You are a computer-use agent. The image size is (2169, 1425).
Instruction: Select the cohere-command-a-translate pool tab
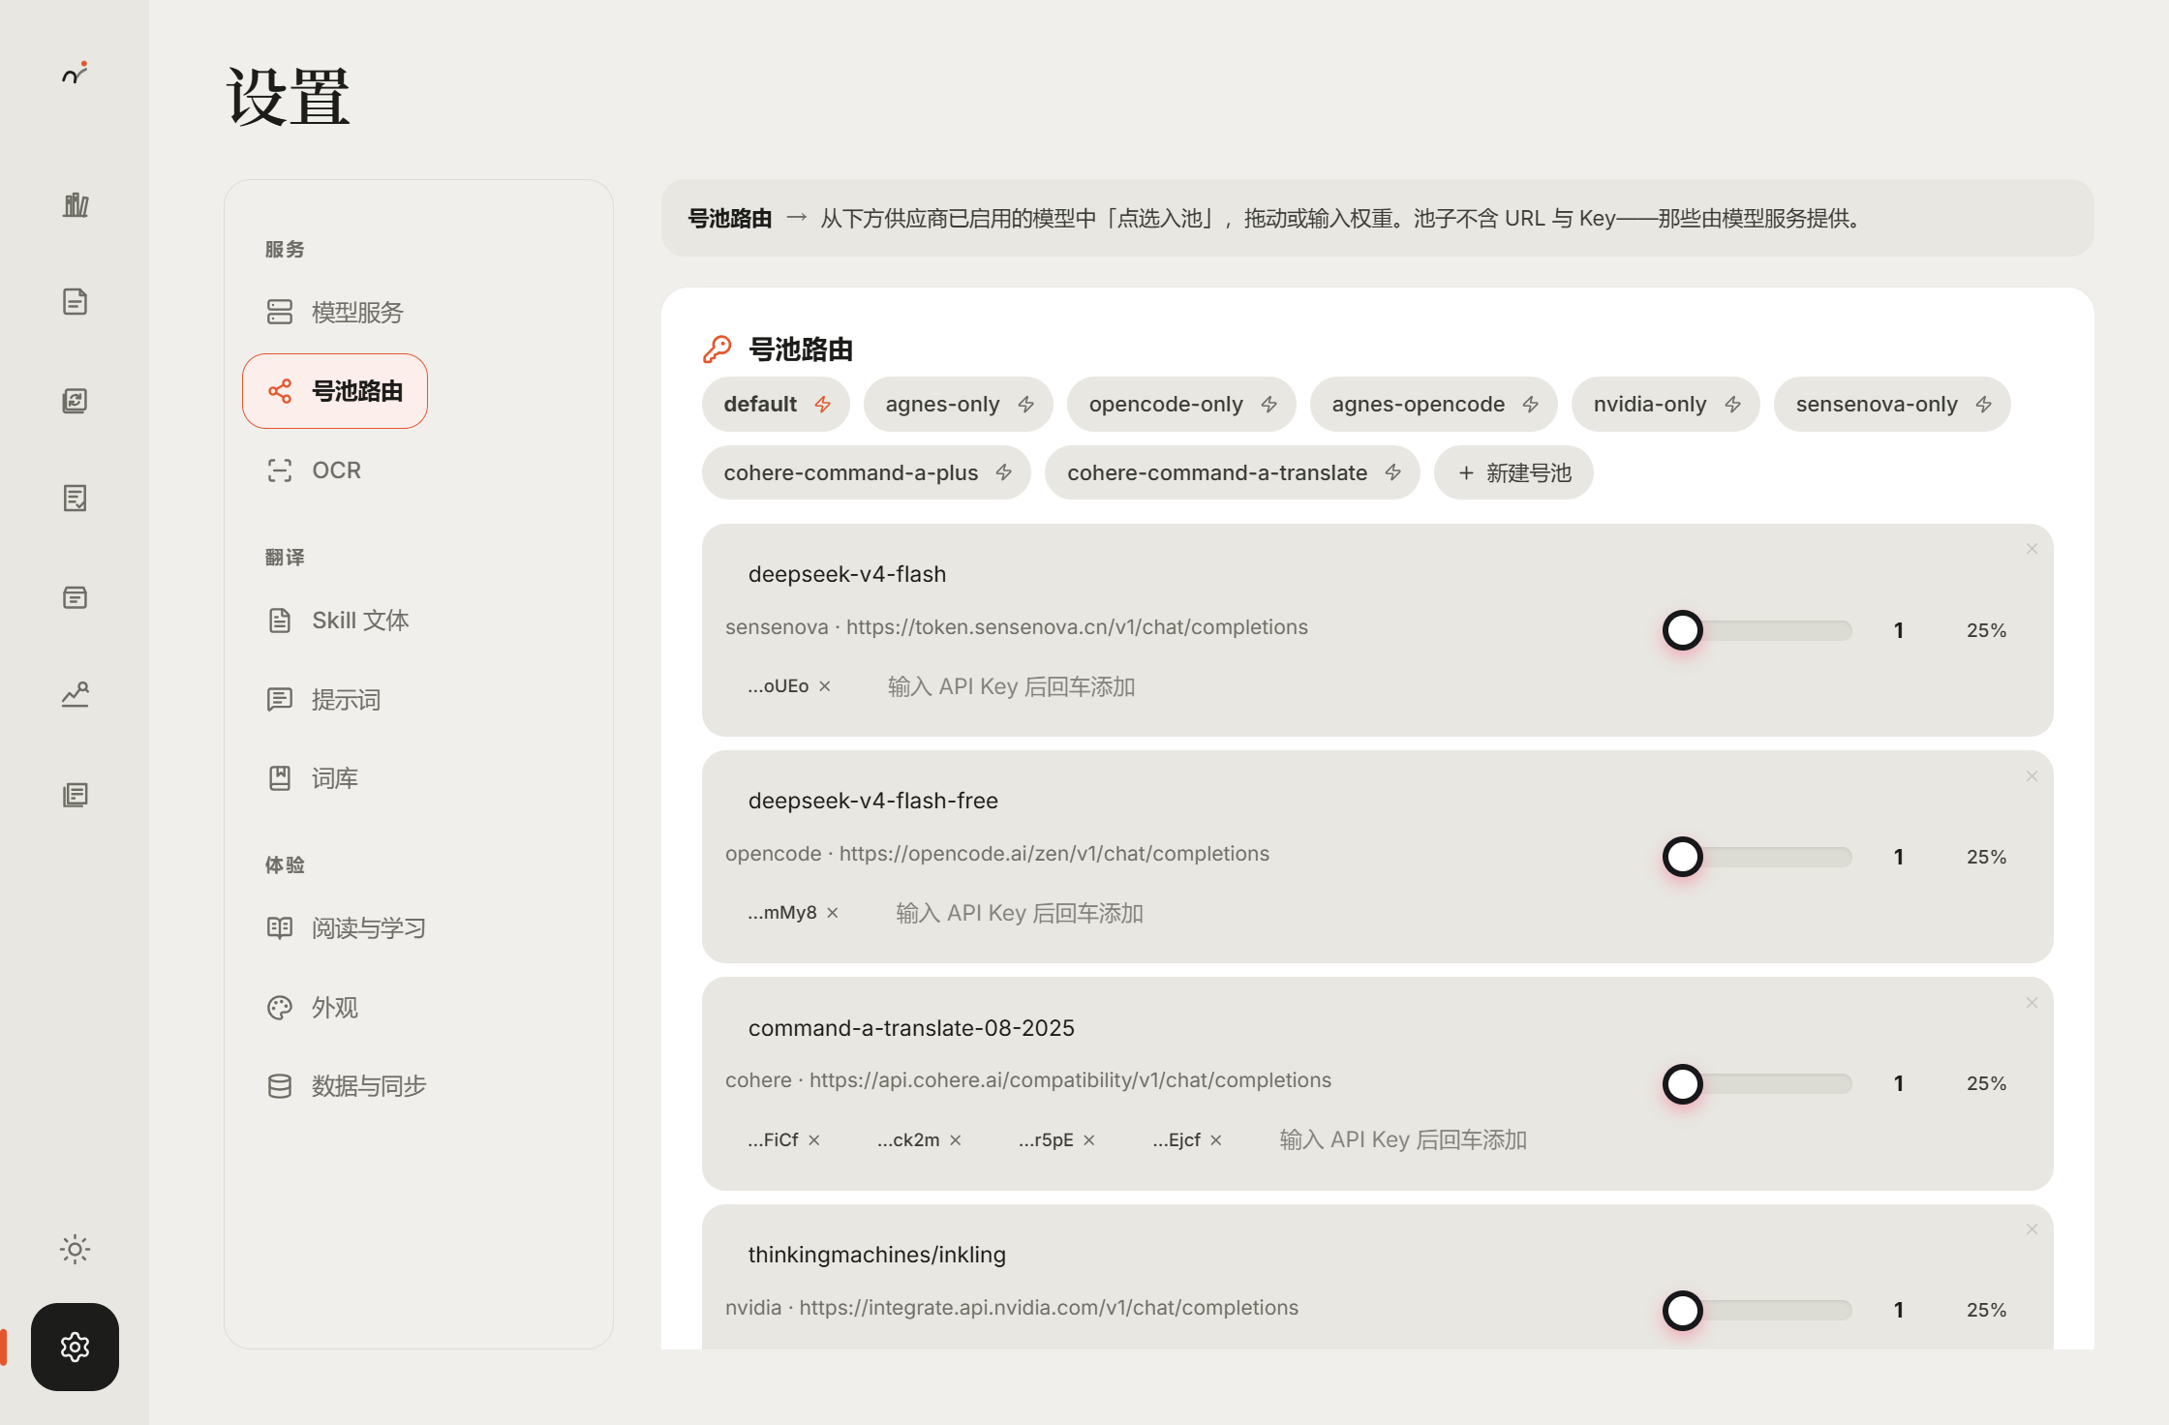coord(1232,472)
